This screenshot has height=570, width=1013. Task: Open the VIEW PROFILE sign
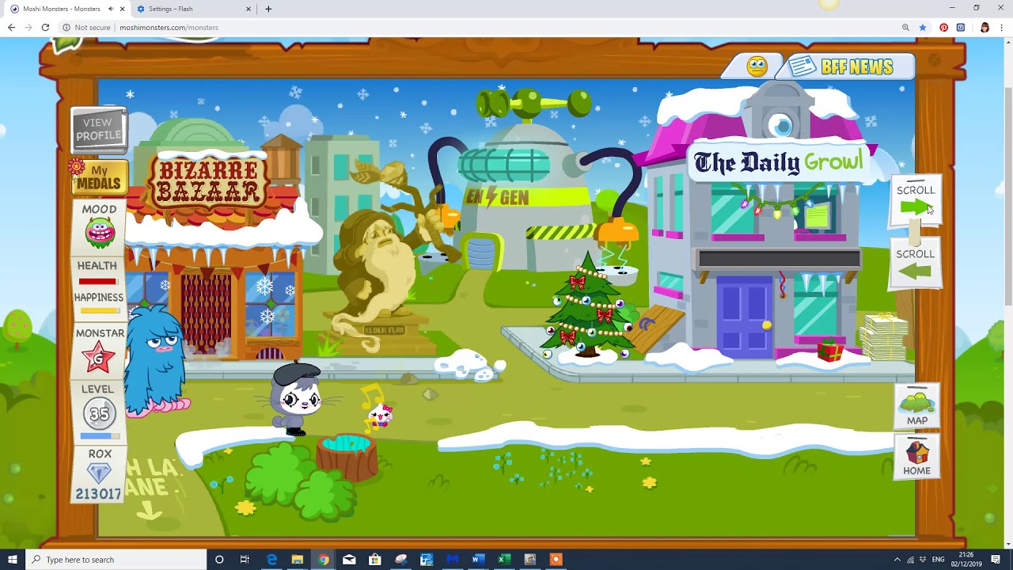click(x=98, y=129)
